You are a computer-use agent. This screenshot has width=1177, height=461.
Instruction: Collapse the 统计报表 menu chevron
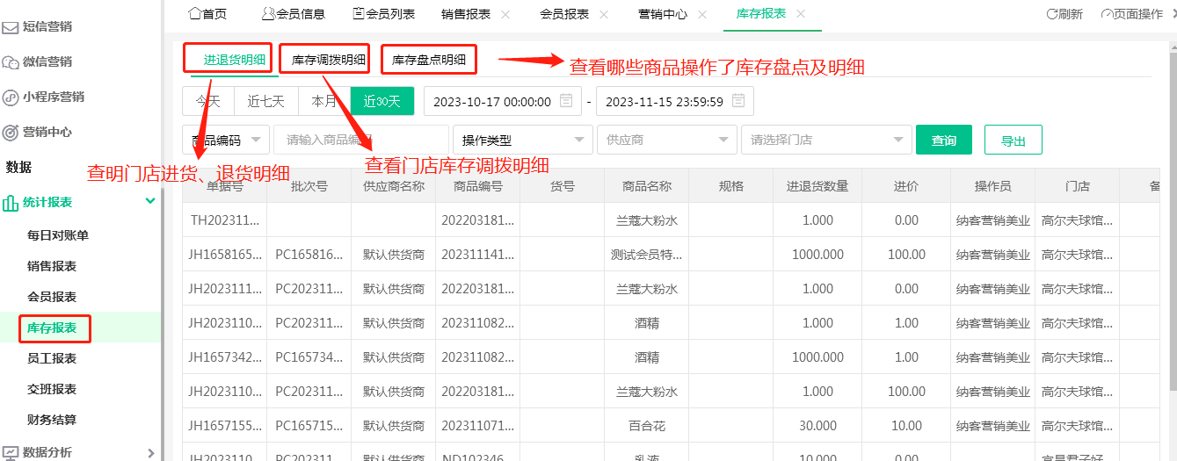(x=149, y=202)
